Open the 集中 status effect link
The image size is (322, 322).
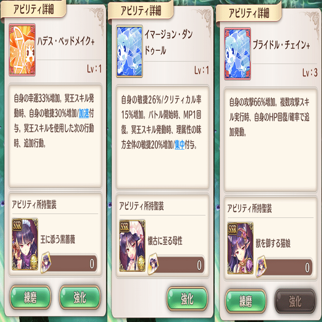pyautogui.click(x=180, y=145)
